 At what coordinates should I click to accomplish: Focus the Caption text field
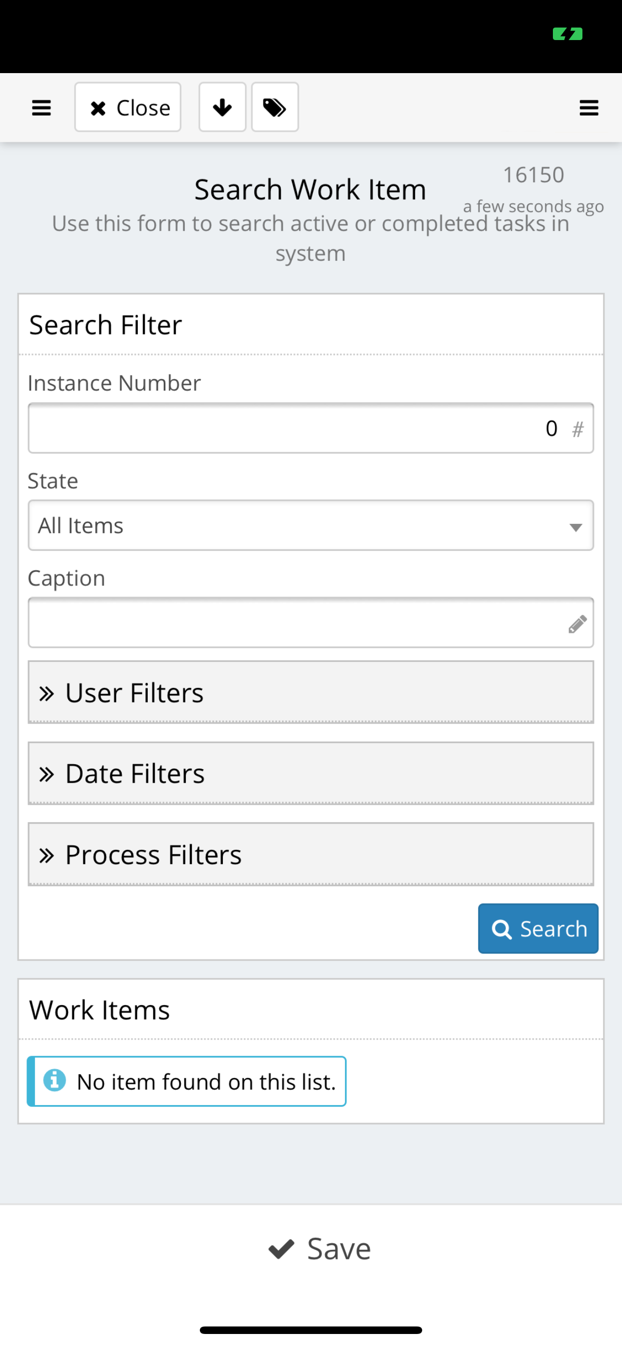coord(310,622)
